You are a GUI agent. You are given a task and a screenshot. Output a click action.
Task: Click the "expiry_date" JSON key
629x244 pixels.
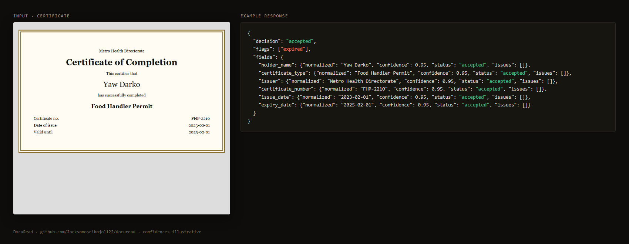pos(276,105)
